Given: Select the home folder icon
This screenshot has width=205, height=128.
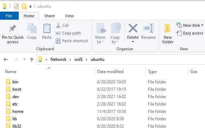Looking at the screenshot, I should pyautogui.click(x=8, y=111).
